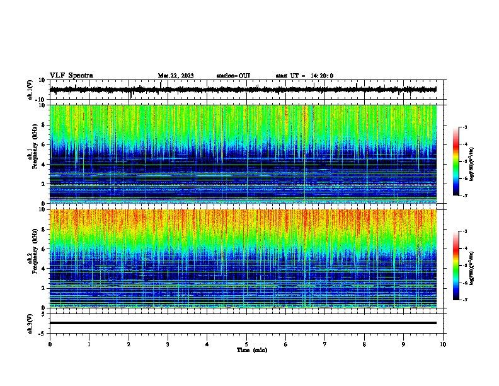
Task: Click the time axis tick label "4"
Action: tap(207, 344)
